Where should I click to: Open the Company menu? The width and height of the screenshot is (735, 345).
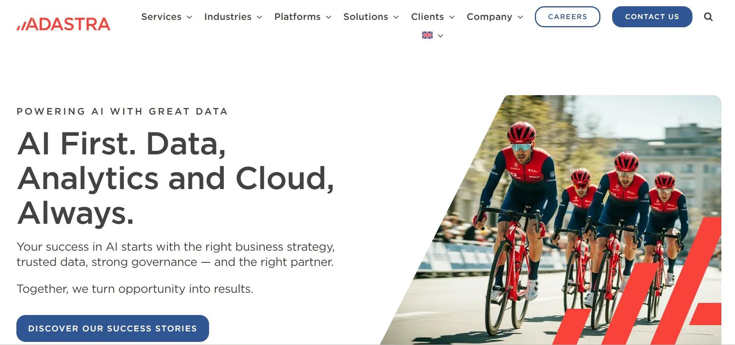489,17
